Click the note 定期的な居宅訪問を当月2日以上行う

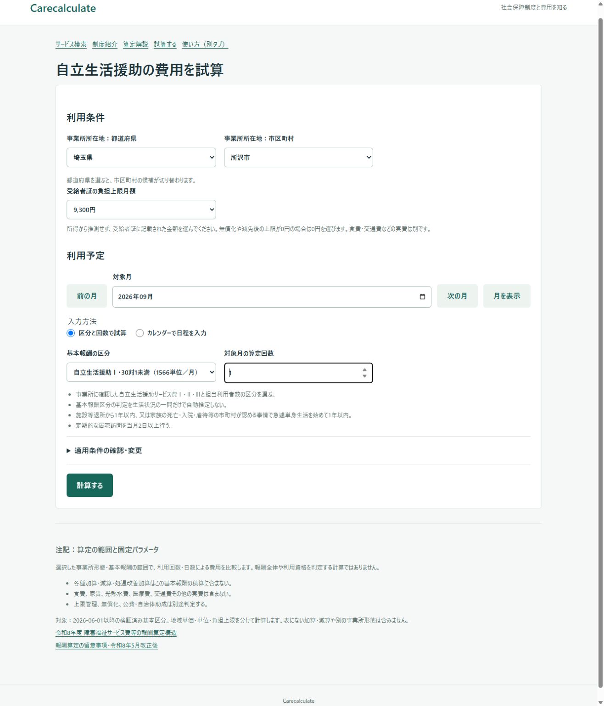(124, 425)
